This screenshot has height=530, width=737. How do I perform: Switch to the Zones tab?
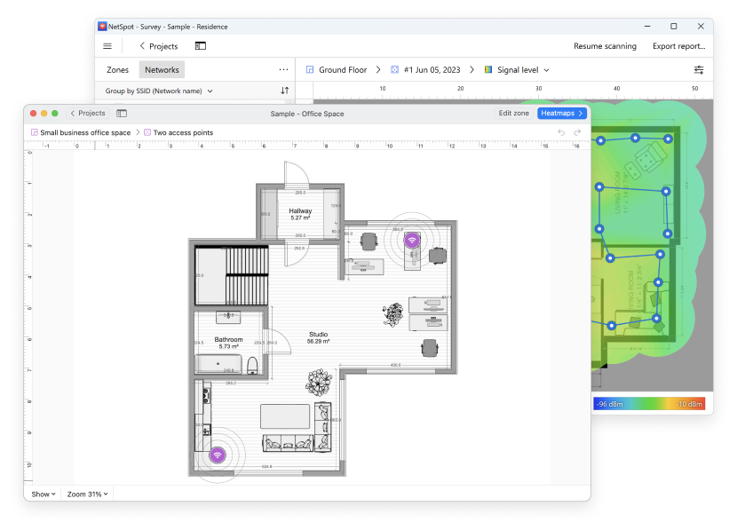click(x=117, y=69)
